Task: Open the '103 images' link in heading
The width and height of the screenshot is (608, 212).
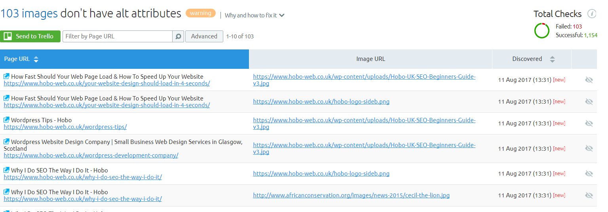Action: (x=29, y=13)
